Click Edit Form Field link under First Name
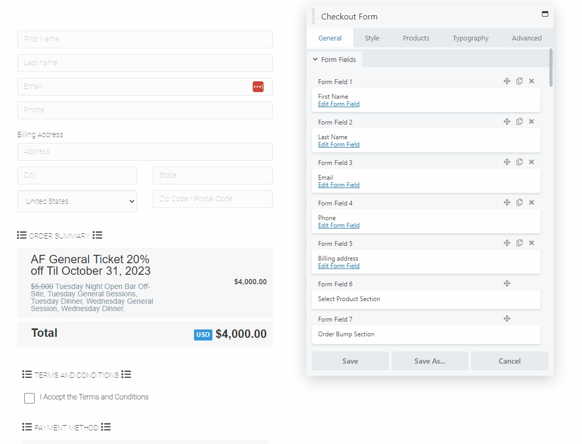Screen dimensions: 582x444 click(339, 104)
